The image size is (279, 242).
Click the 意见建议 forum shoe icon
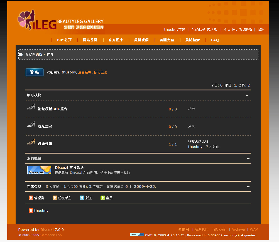31,124
